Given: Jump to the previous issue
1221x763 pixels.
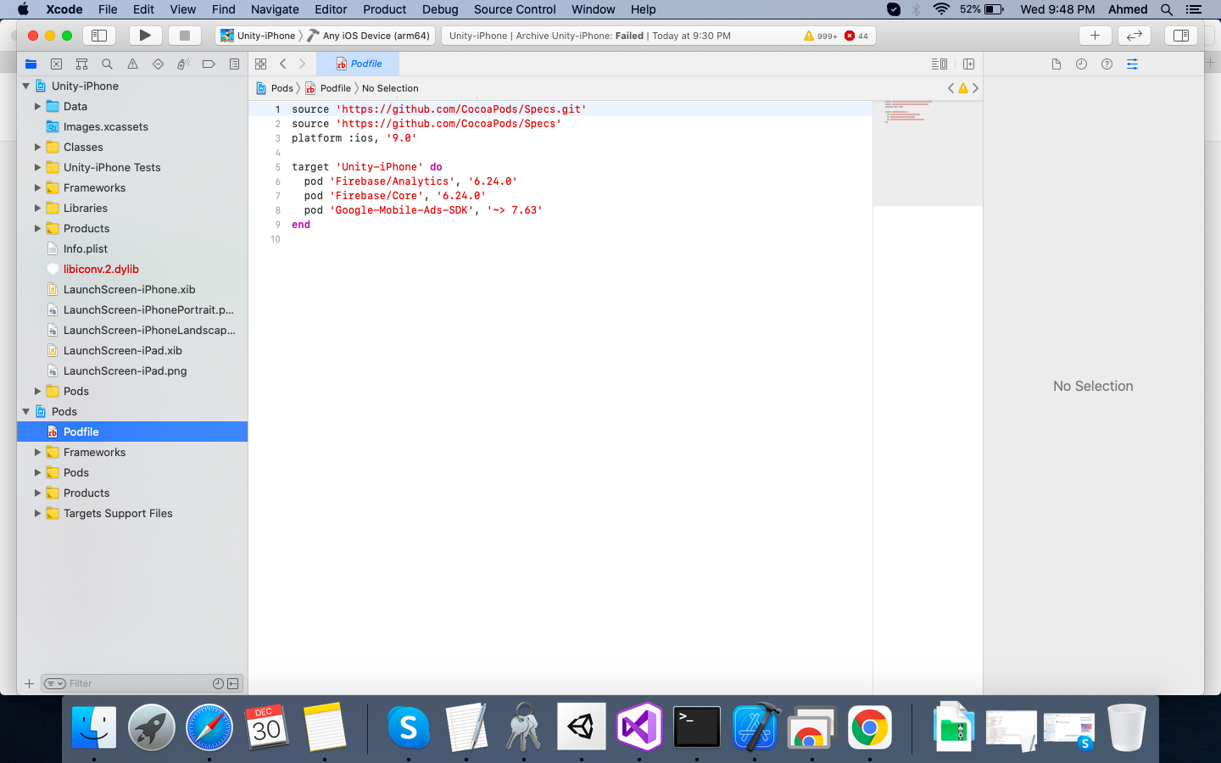Looking at the screenshot, I should (951, 88).
